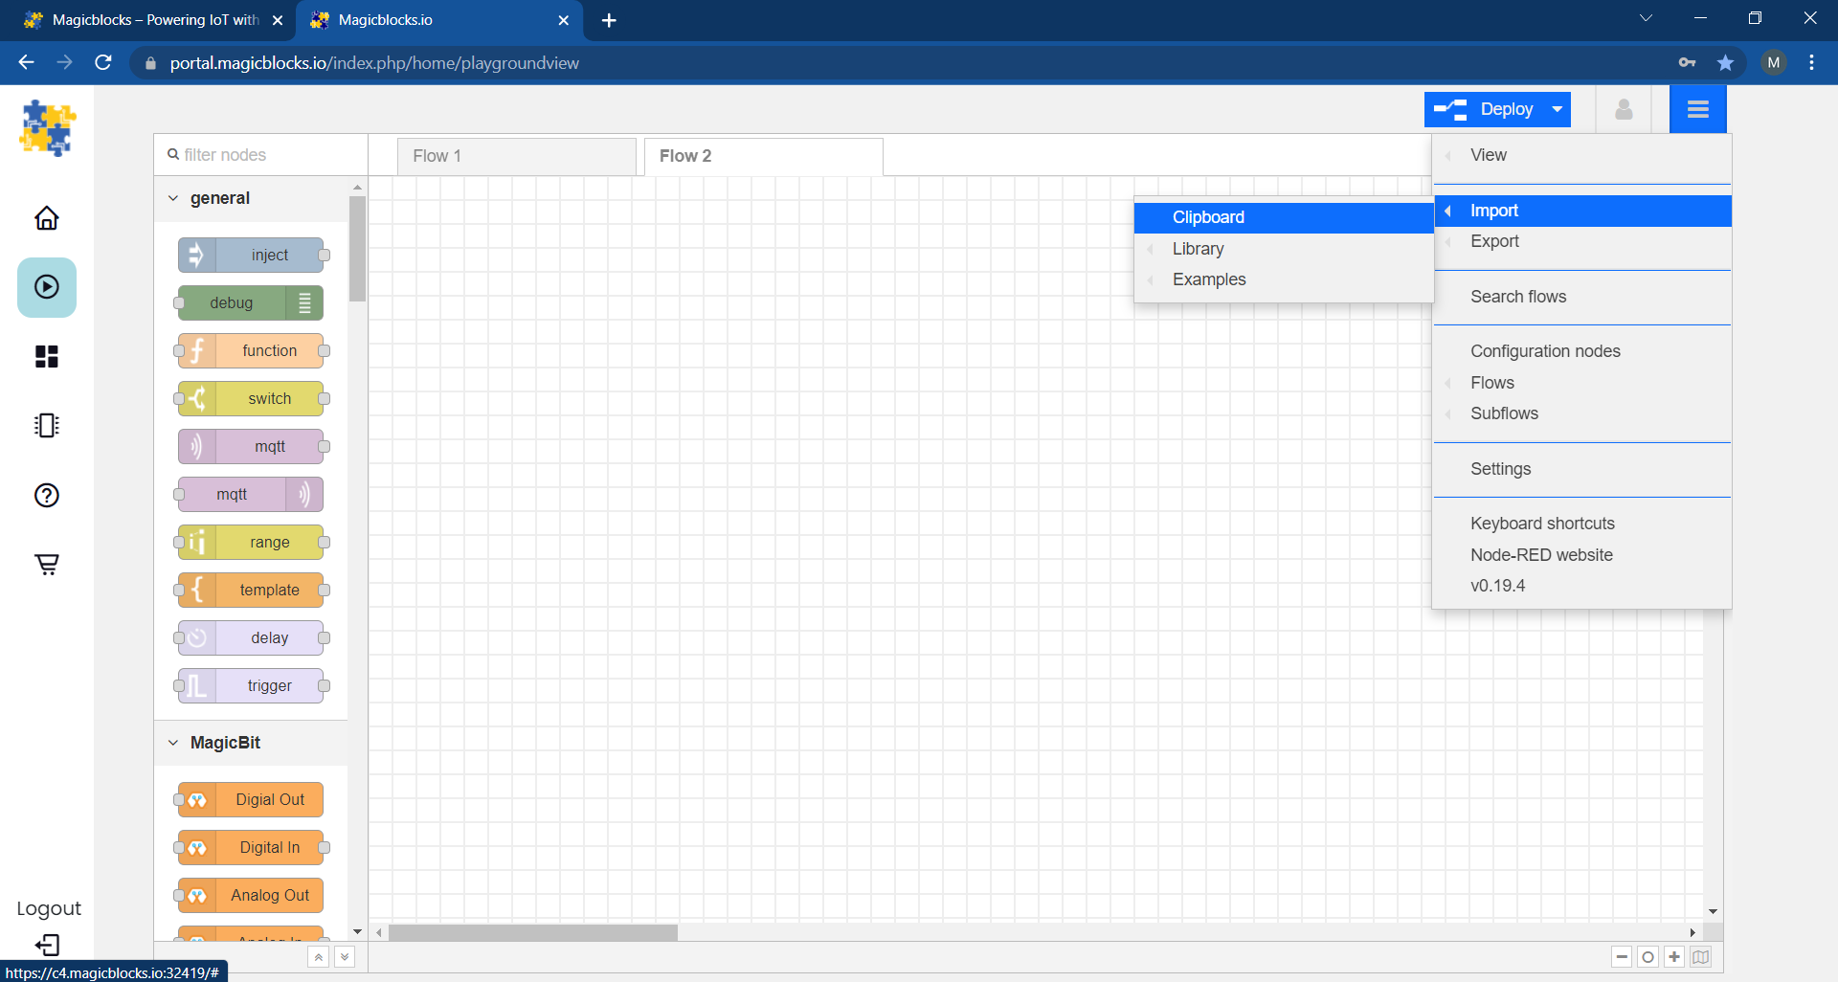
Task: Click the device icon in sidebar
Action: pos(47,426)
